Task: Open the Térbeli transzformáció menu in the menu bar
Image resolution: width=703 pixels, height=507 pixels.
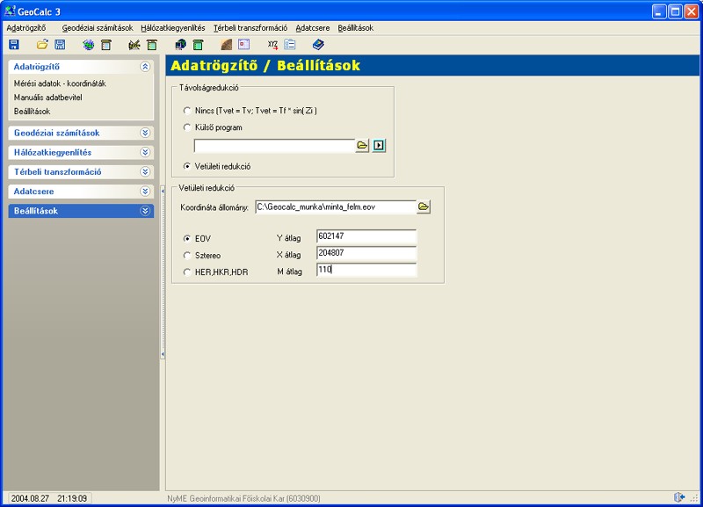Action: point(250,28)
